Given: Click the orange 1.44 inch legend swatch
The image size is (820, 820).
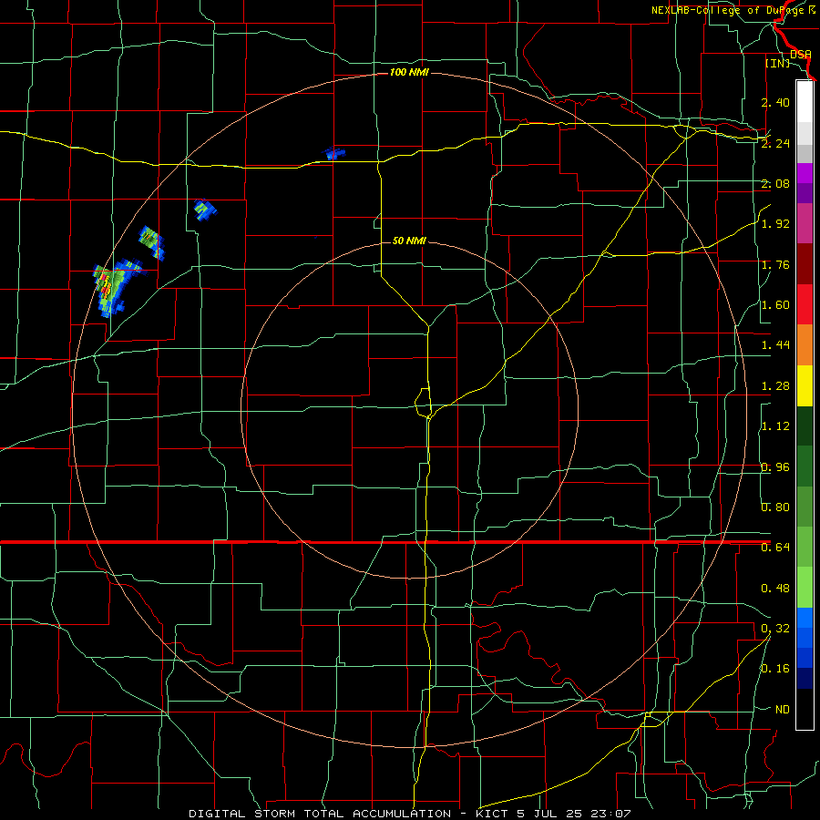Looking at the screenshot, I should click(x=805, y=344).
